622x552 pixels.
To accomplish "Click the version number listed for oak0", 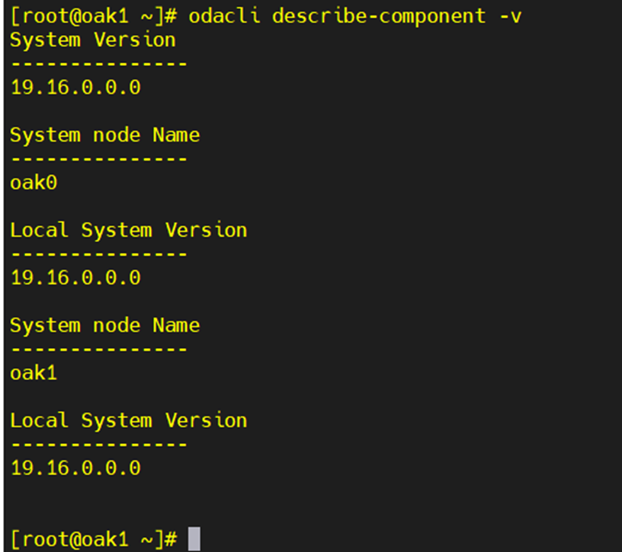I will 75,277.
